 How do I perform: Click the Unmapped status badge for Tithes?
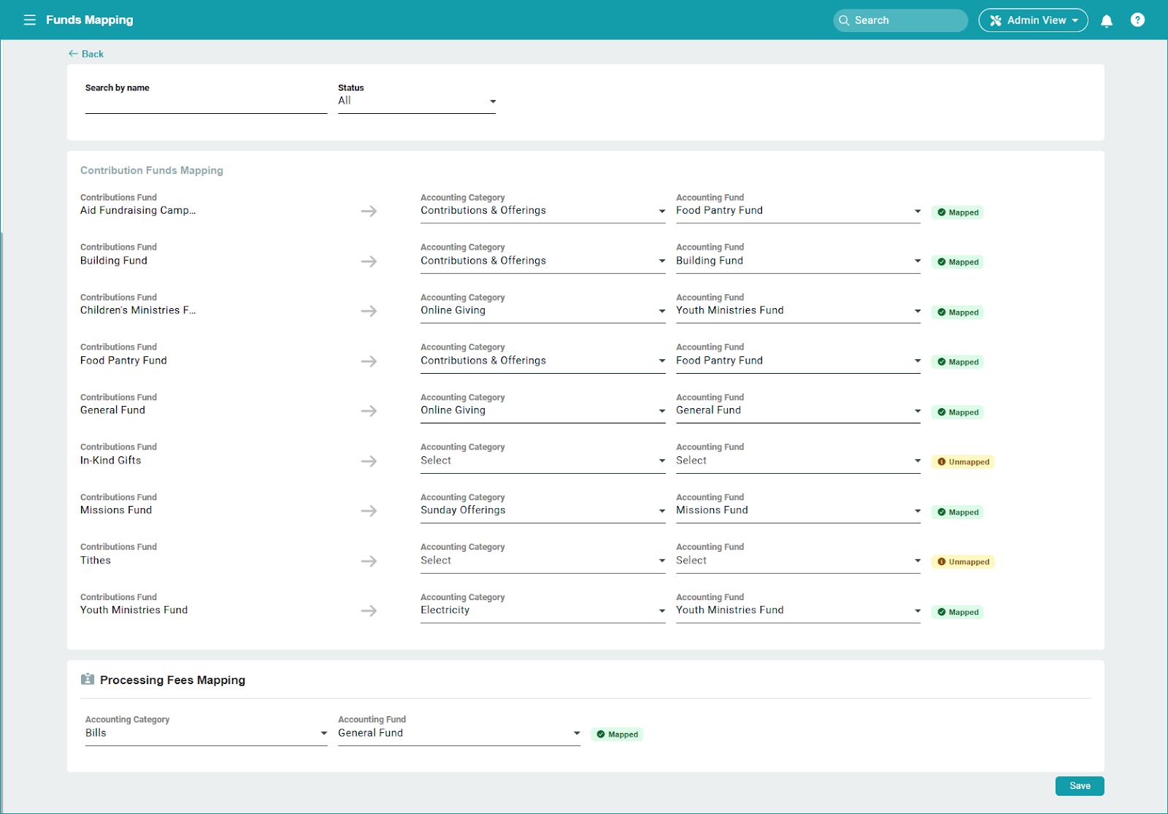click(x=963, y=562)
